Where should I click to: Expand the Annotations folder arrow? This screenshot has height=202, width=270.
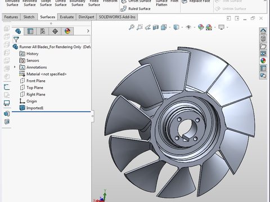pyautogui.click(x=15, y=67)
